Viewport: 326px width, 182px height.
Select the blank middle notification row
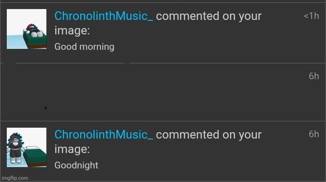pyautogui.click(x=163, y=92)
